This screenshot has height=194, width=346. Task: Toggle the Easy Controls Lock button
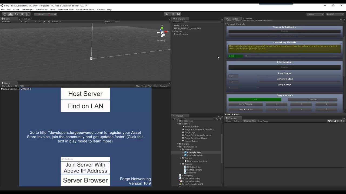click(255, 100)
